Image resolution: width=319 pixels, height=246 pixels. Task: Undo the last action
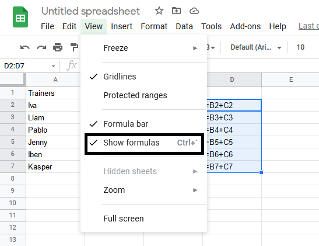pos(25,47)
